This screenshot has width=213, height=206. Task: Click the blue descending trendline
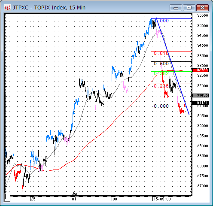point(173,66)
